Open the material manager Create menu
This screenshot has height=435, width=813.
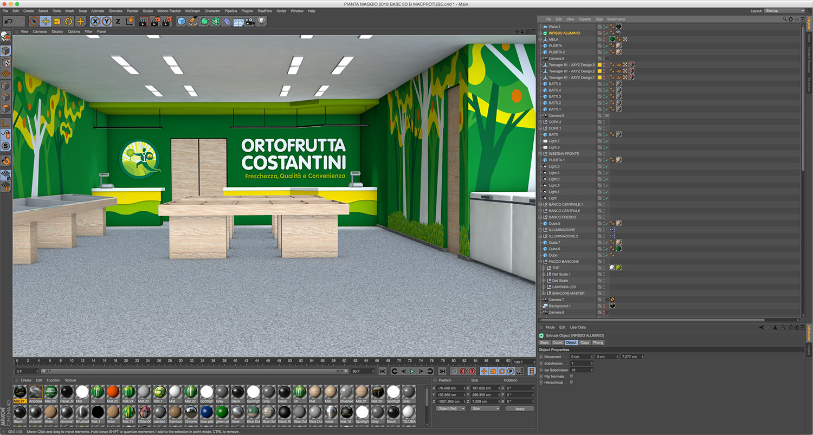[x=26, y=380]
